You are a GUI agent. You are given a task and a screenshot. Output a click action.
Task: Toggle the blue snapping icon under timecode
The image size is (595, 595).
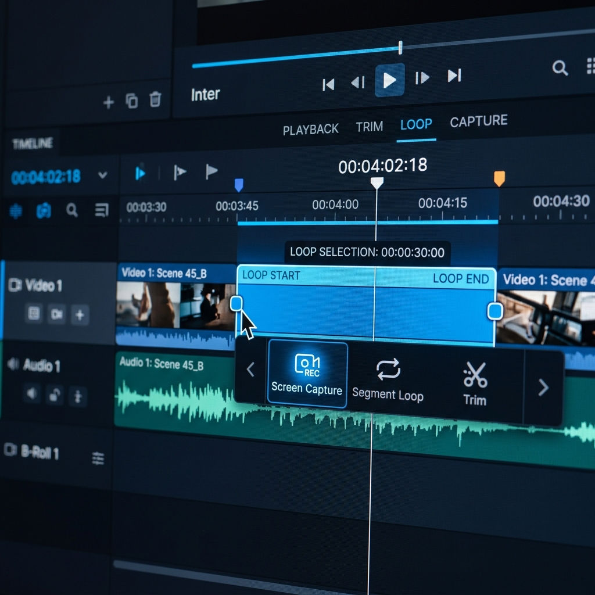point(16,210)
